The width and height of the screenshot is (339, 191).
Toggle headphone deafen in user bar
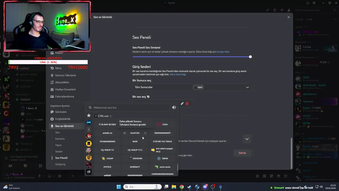point(50,176)
